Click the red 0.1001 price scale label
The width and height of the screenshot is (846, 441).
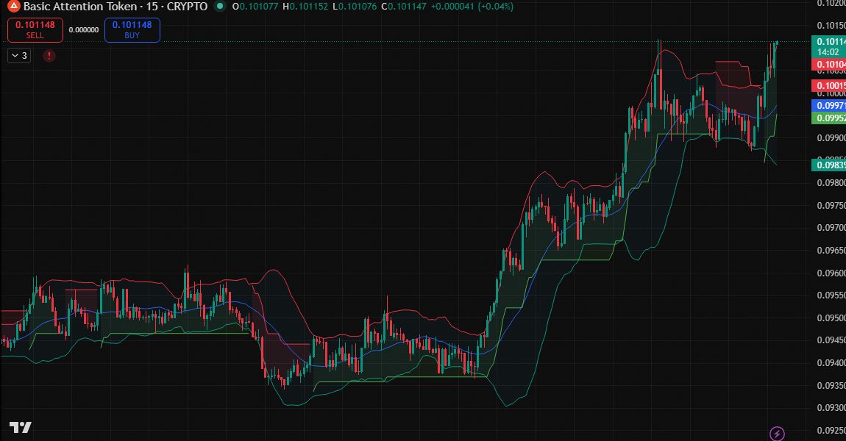click(x=829, y=86)
